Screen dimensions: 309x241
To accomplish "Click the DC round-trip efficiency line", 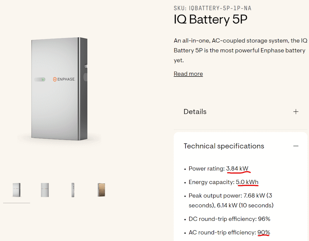I will pos(229,219).
